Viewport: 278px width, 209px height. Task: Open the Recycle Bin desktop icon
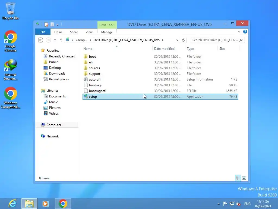[11, 11]
